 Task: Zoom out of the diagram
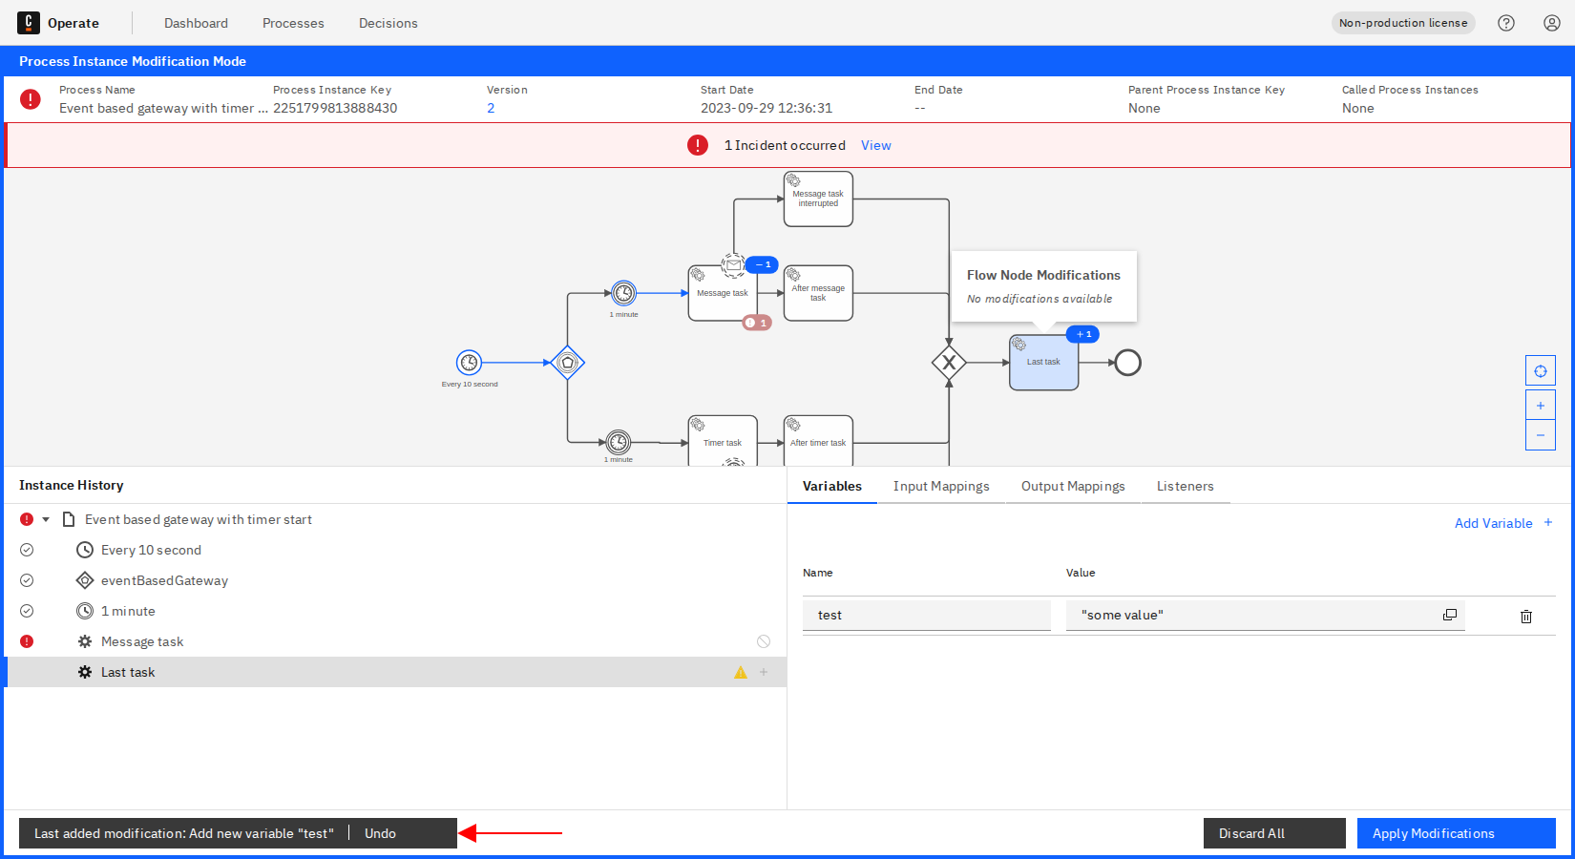[x=1540, y=435]
